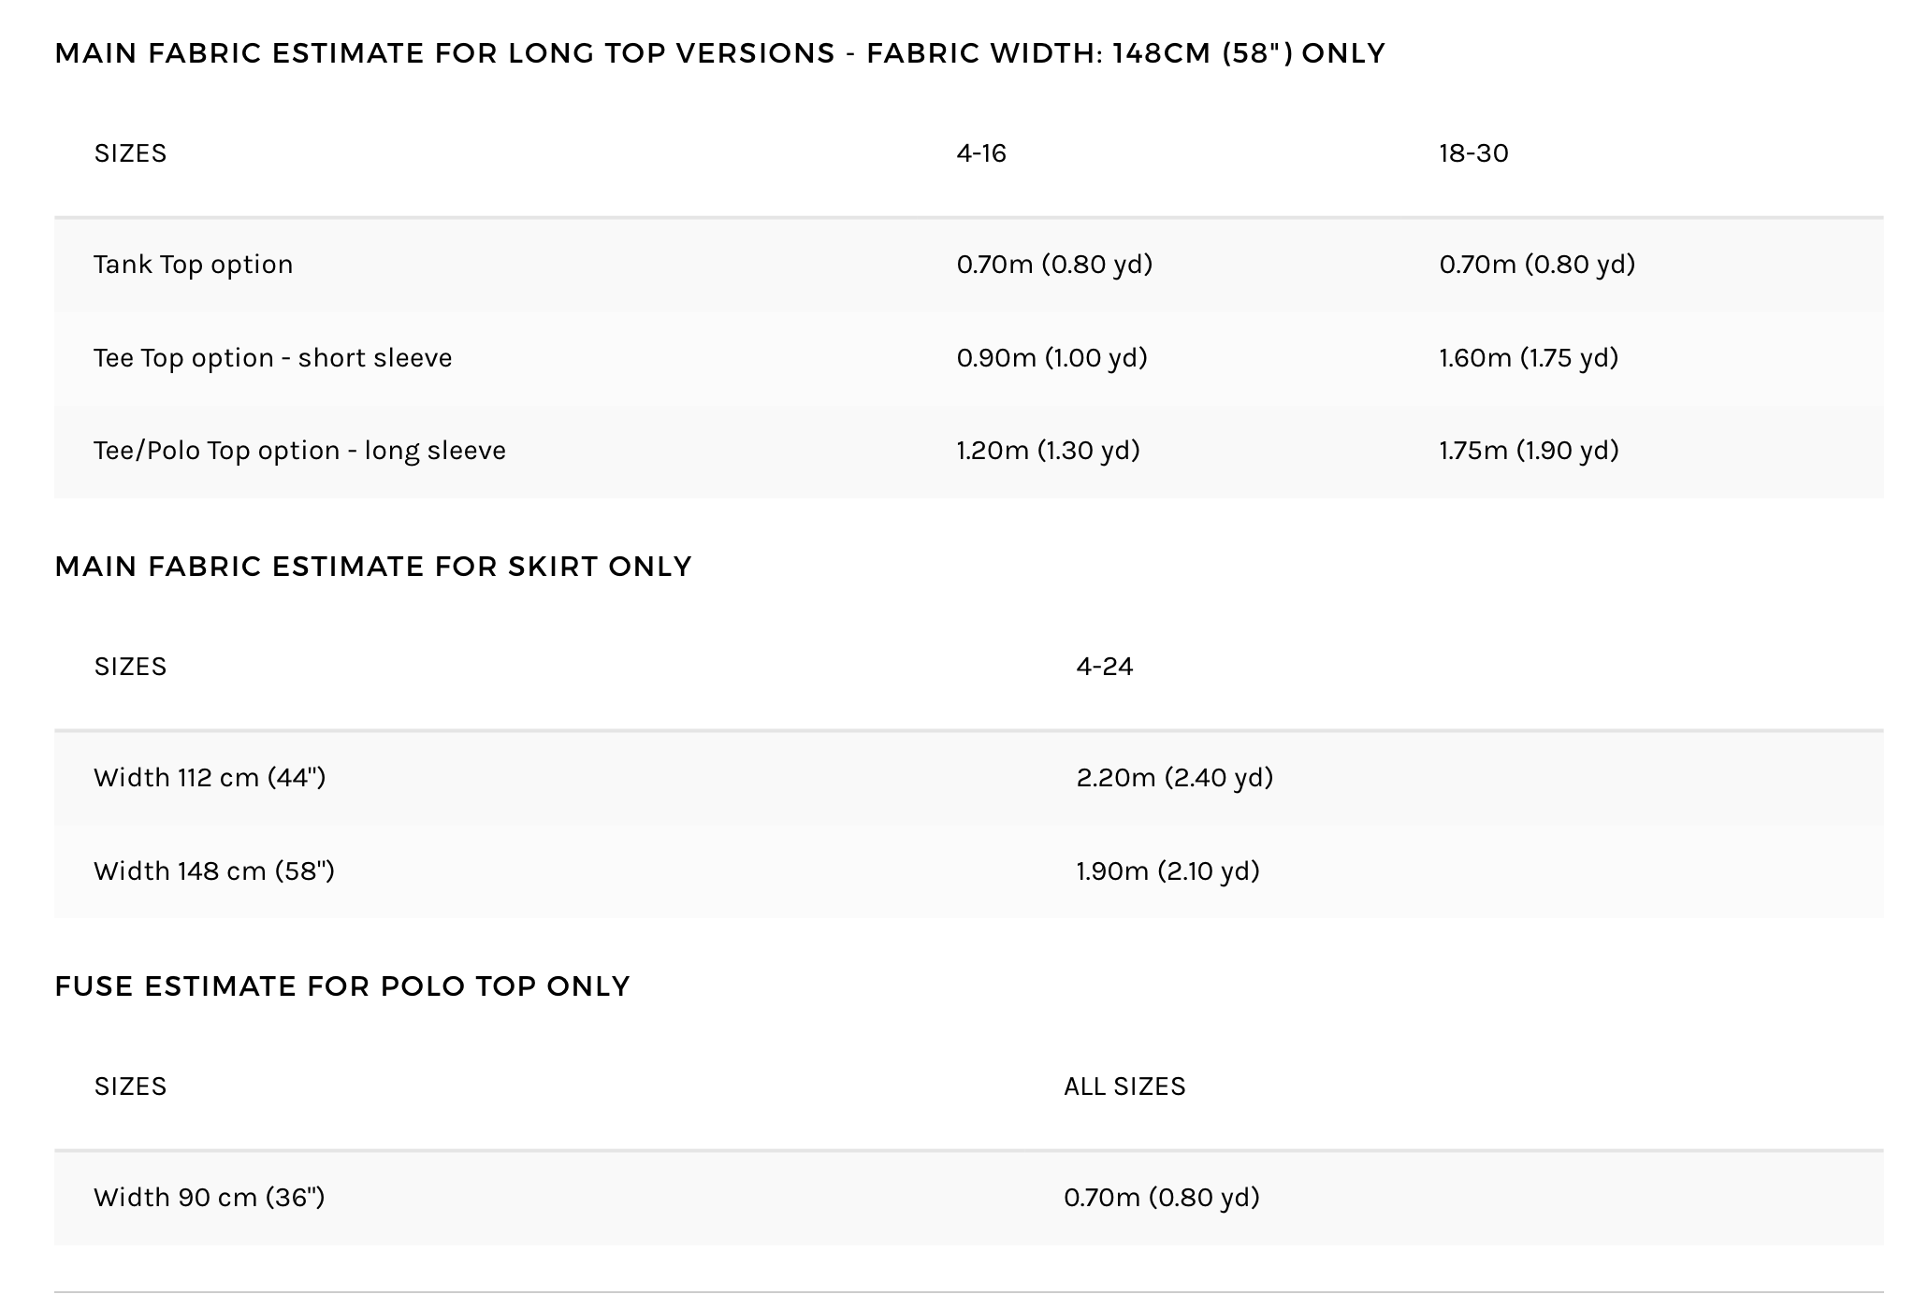The width and height of the screenshot is (1914, 1309).
Task: Click the fuse estimate for polo heading
Action: [x=342, y=986]
